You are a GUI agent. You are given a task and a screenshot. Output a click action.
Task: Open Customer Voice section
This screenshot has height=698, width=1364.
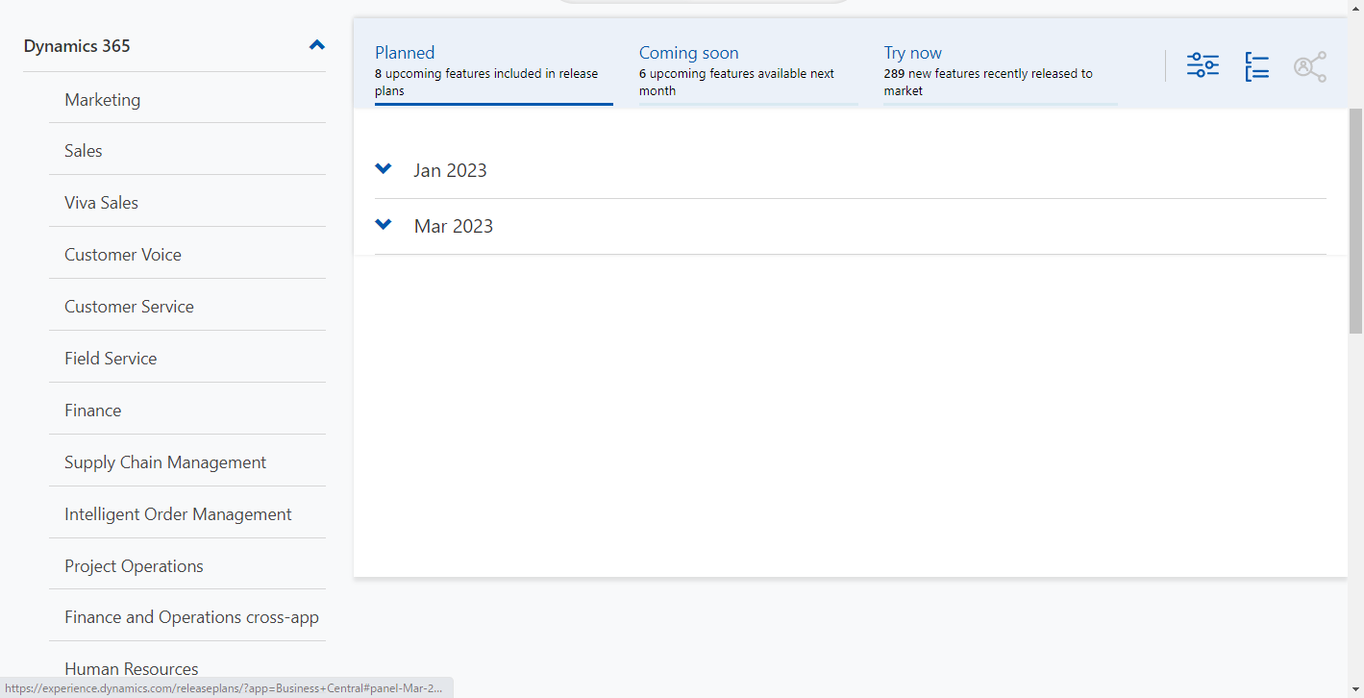pyautogui.click(x=122, y=254)
